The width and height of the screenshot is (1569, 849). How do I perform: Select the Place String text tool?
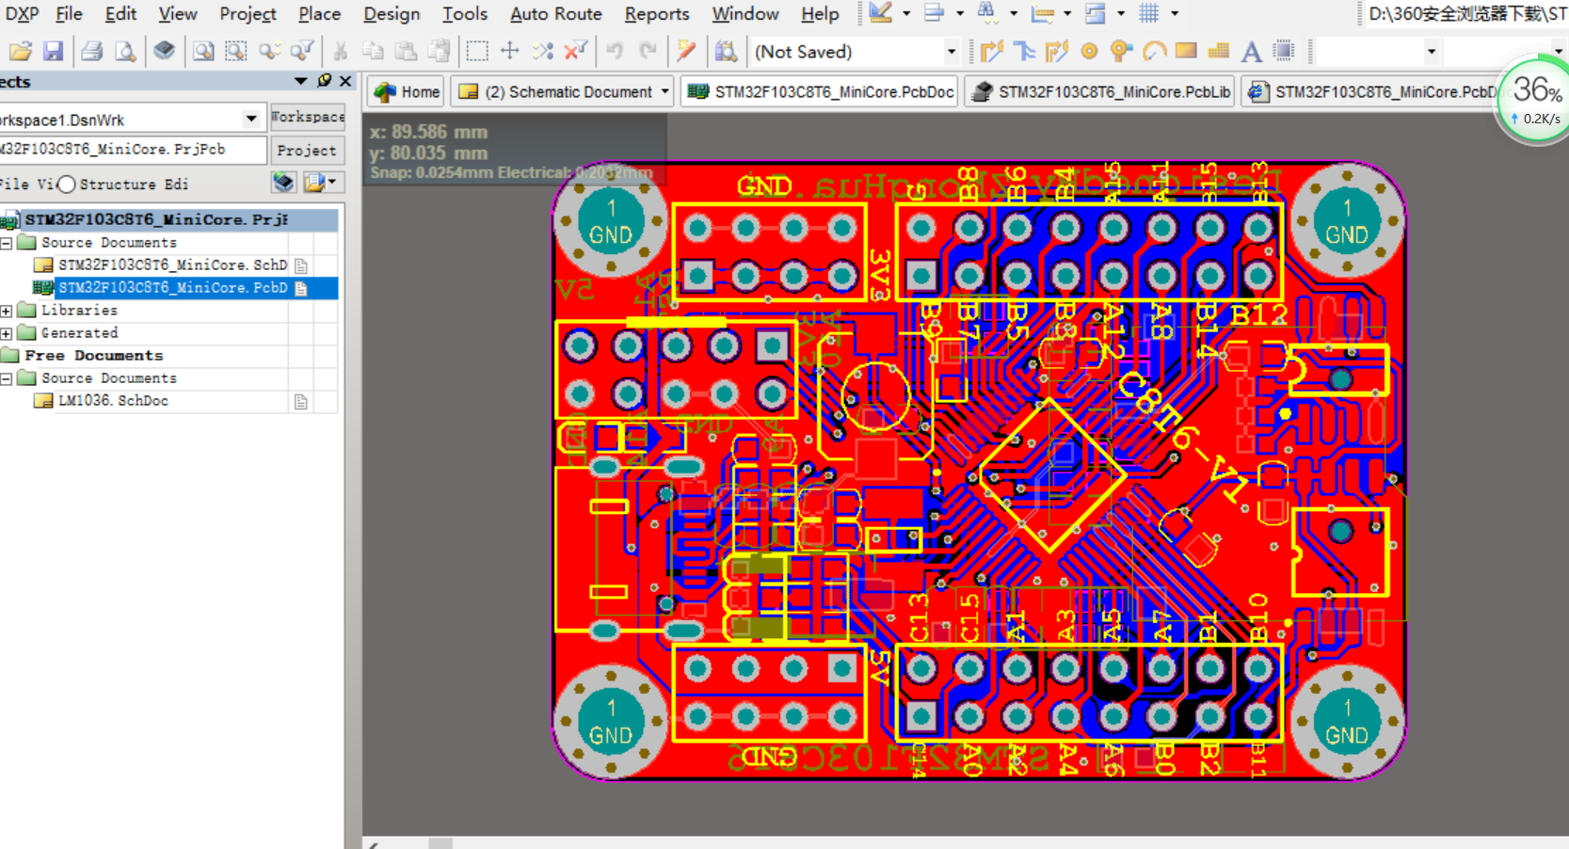1251,51
